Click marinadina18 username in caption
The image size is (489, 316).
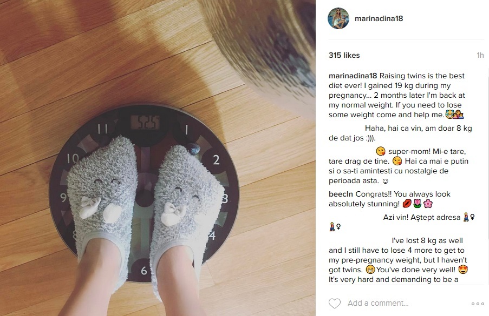pos(353,76)
